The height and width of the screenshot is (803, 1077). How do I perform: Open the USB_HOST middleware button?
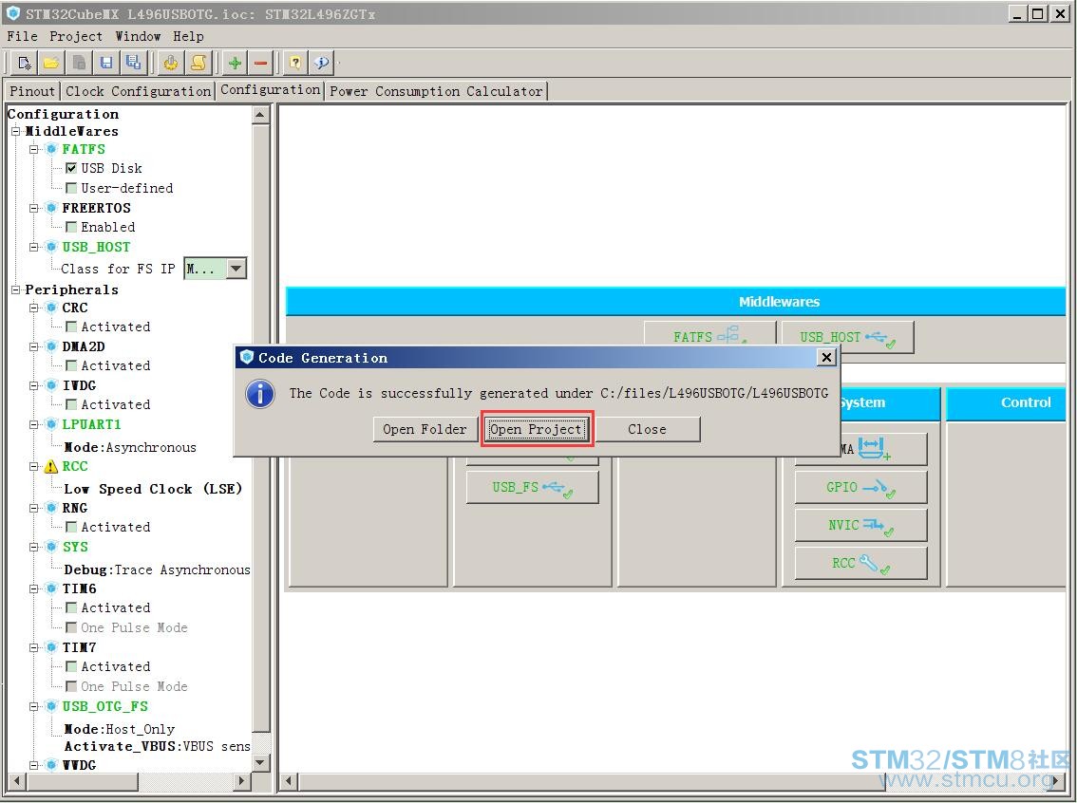tap(847, 337)
